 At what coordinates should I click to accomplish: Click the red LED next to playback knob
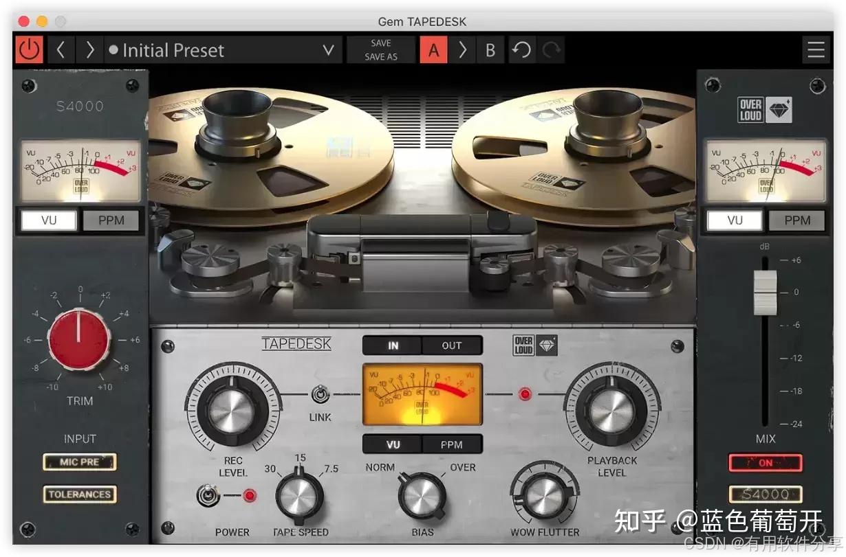tap(525, 394)
